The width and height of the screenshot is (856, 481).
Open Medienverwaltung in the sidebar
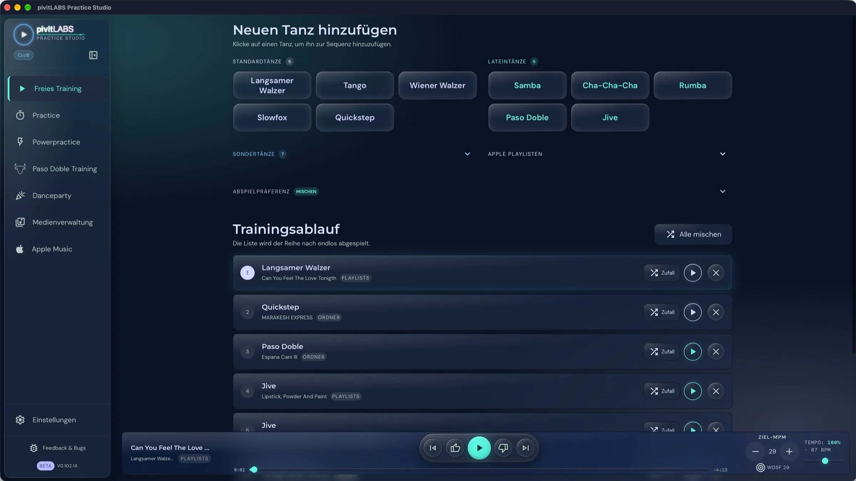57,222
